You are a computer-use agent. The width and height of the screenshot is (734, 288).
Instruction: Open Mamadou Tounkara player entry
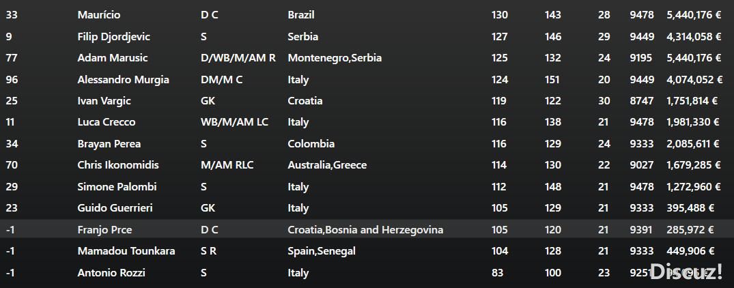[126, 251]
